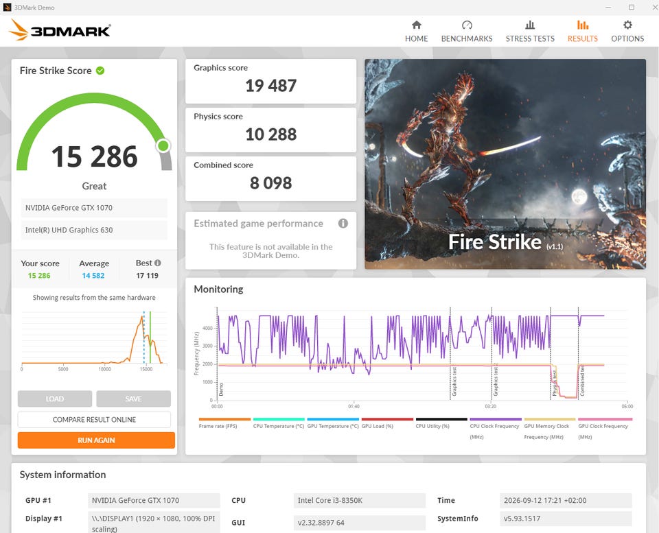Click the Home house icon
Screen dimensions: 659x533
click(x=416, y=25)
